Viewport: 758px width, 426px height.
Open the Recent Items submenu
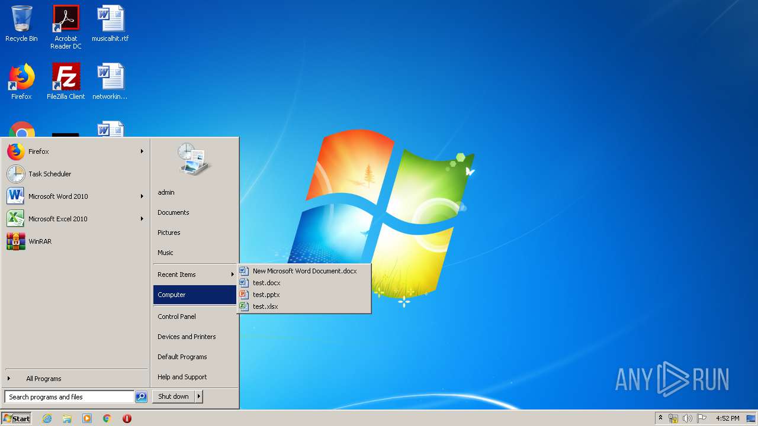tap(194, 275)
